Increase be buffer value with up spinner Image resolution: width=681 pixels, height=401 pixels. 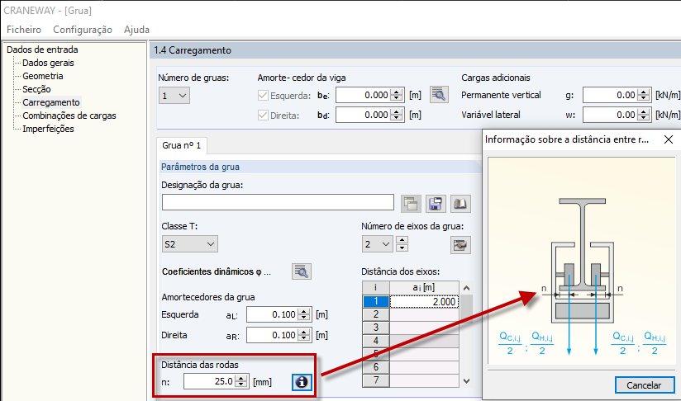pos(396,92)
